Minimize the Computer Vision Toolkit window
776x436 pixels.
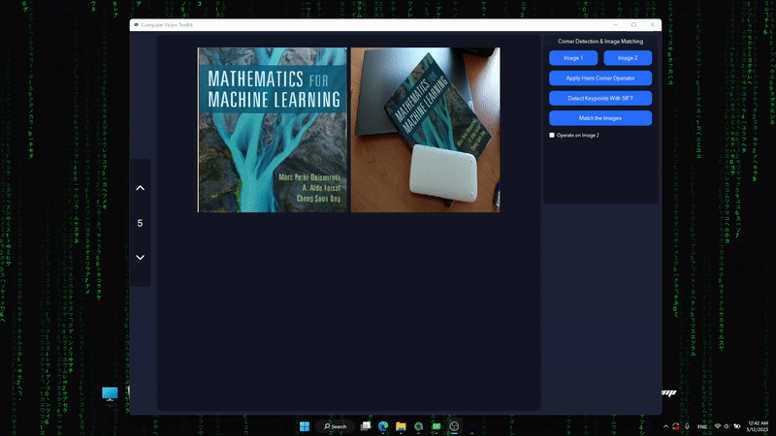[x=615, y=25]
